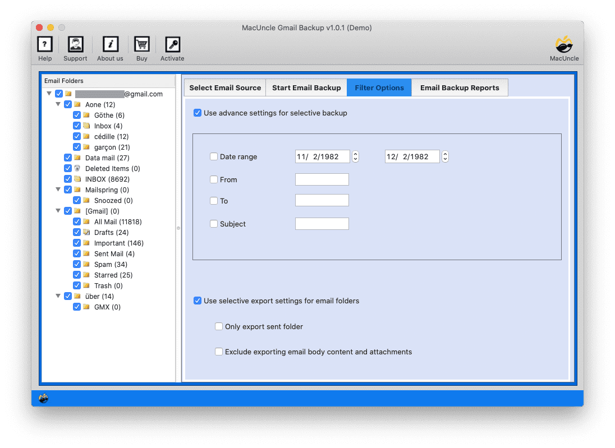Open the Help toolbar icon
The width and height of the screenshot is (615, 448).
[45, 45]
